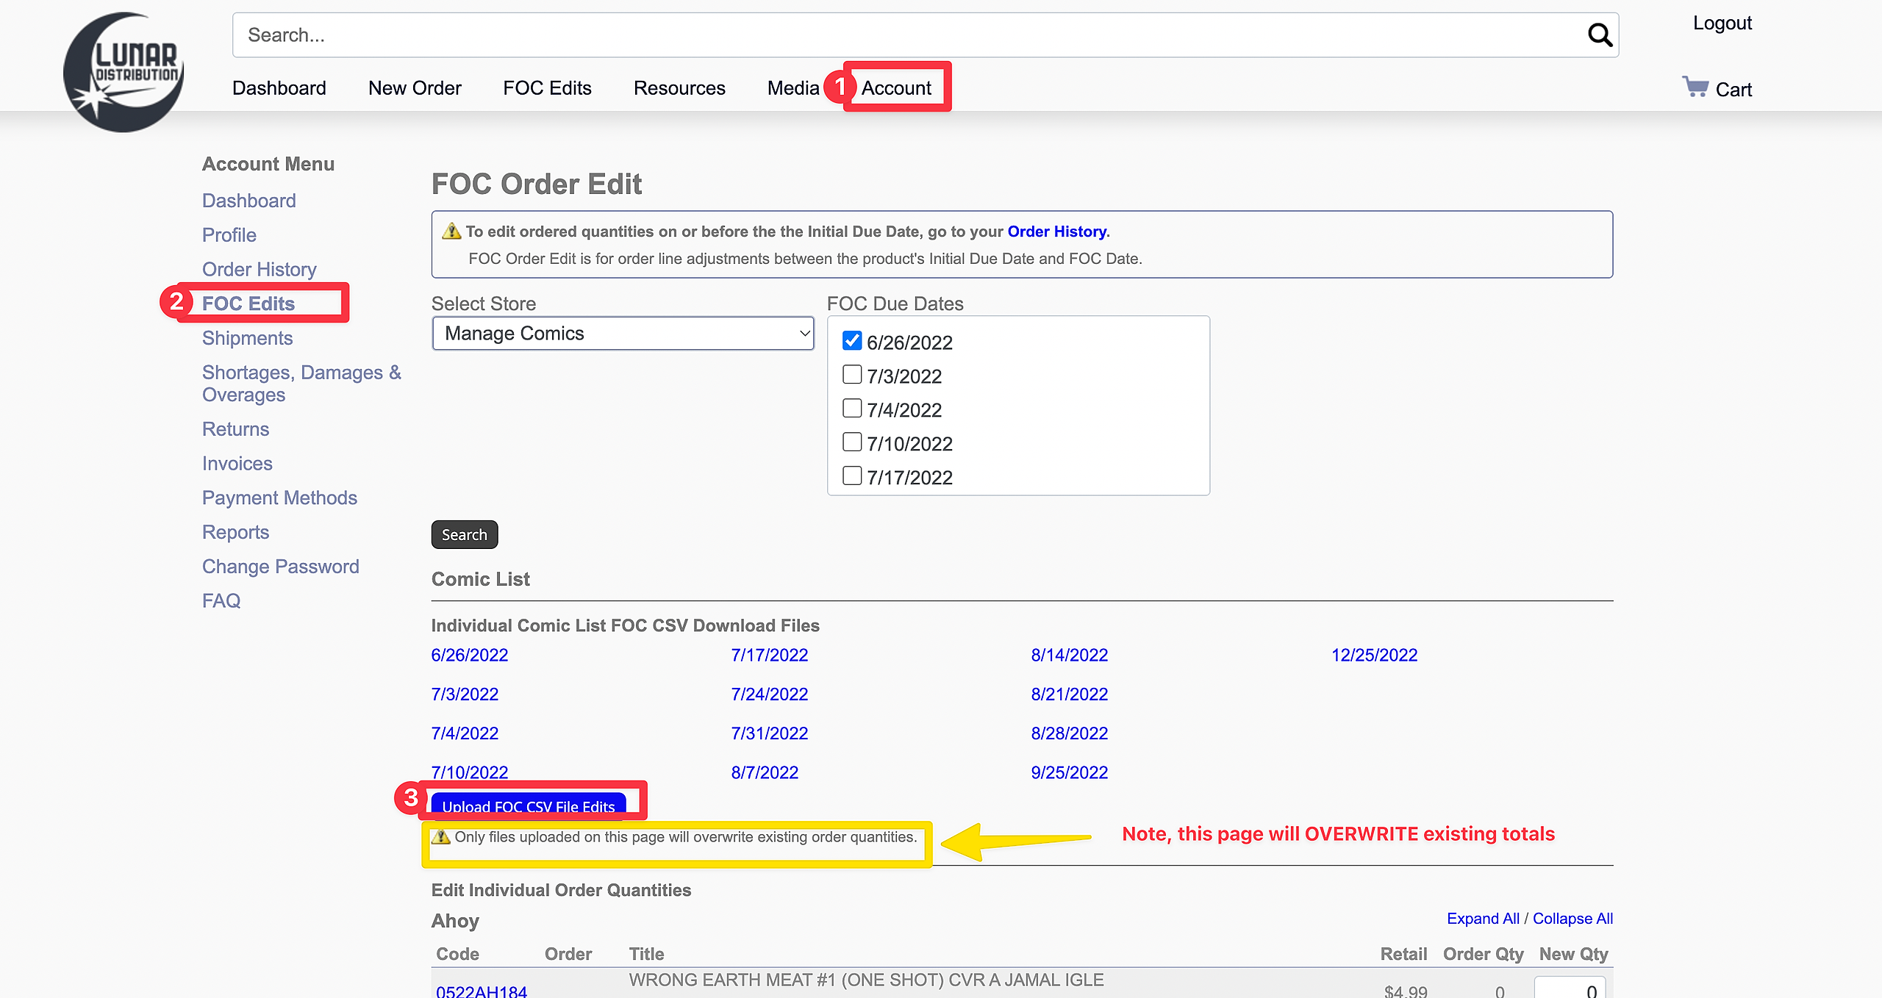The width and height of the screenshot is (1882, 998).
Task: Open the Order History link in notice
Action: (1056, 231)
